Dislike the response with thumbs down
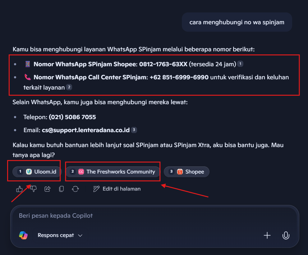Screen dimensions: 308x255 click(34, 189)
